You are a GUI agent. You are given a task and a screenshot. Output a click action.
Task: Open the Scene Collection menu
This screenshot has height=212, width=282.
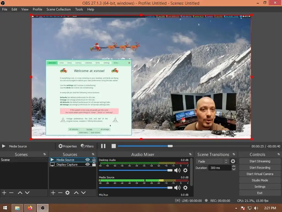point(59,9)
